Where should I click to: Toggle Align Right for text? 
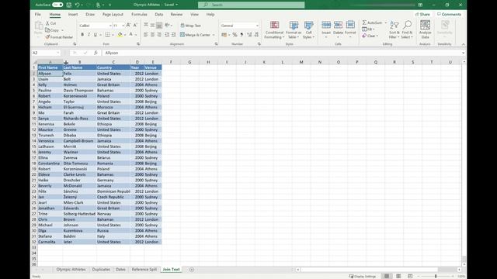pyautogui.click(x=159, y=34)
